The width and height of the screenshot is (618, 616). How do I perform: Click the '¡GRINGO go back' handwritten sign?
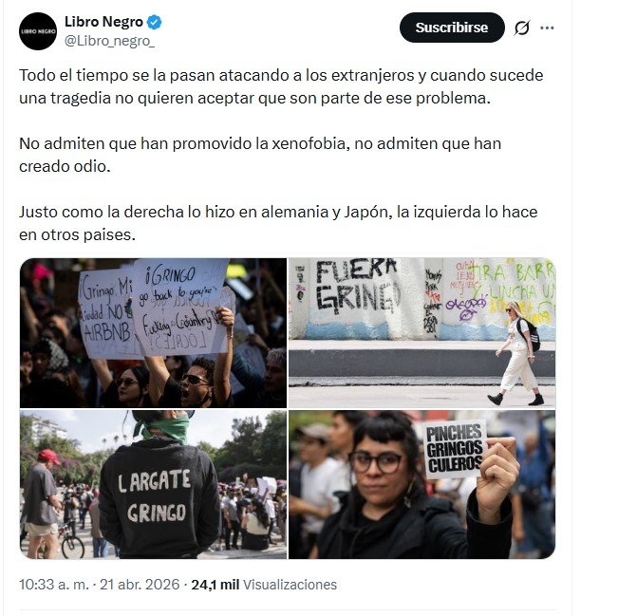coord(179,306)
